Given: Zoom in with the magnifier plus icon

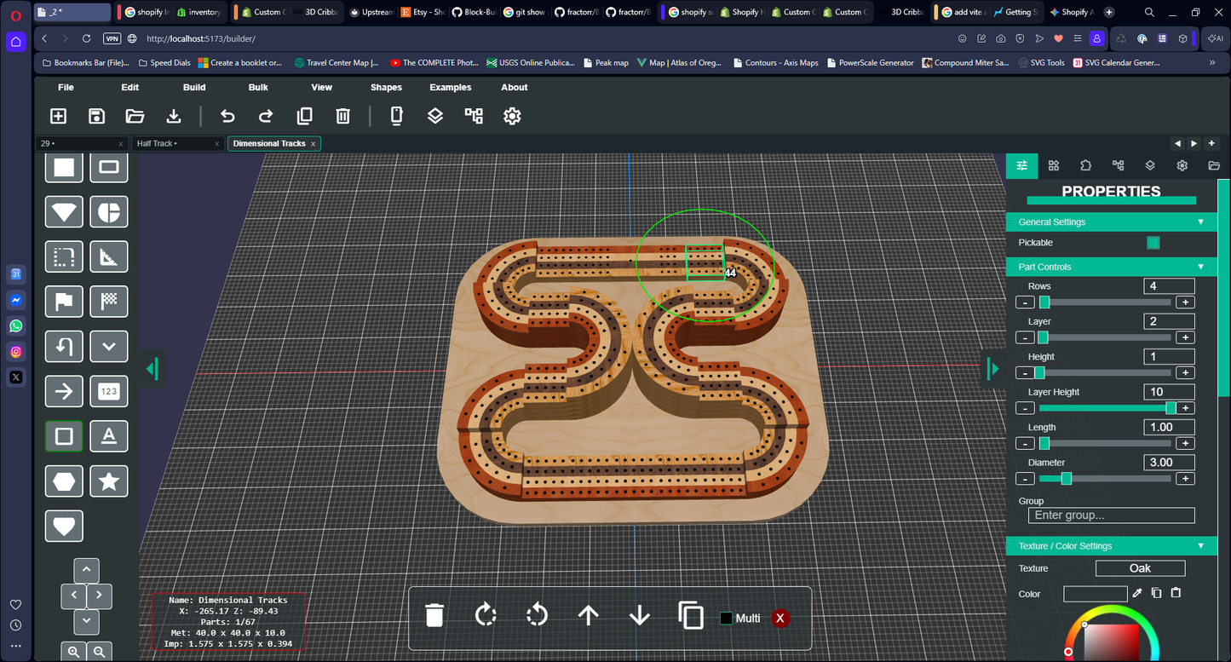Looking at the screenshot, I should [73, 652].
